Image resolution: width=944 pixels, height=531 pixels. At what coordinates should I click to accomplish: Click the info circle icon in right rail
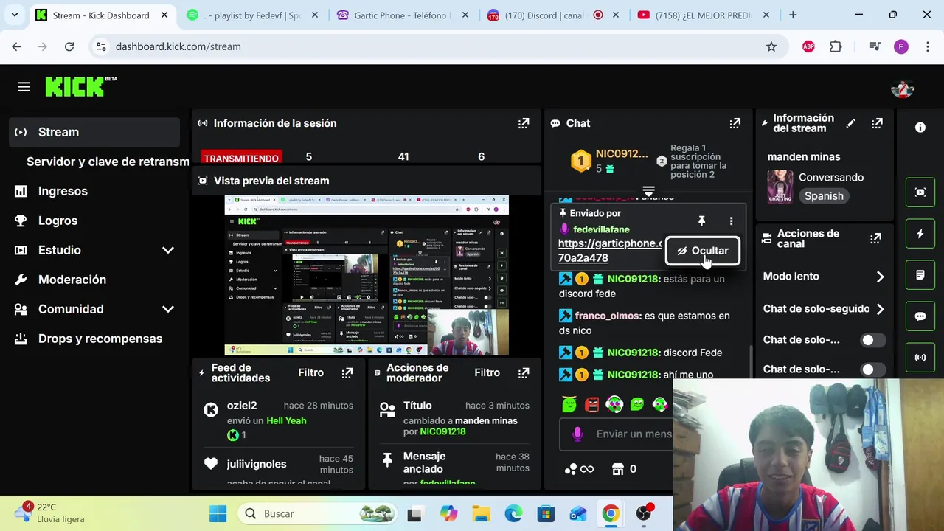[920, 128]
